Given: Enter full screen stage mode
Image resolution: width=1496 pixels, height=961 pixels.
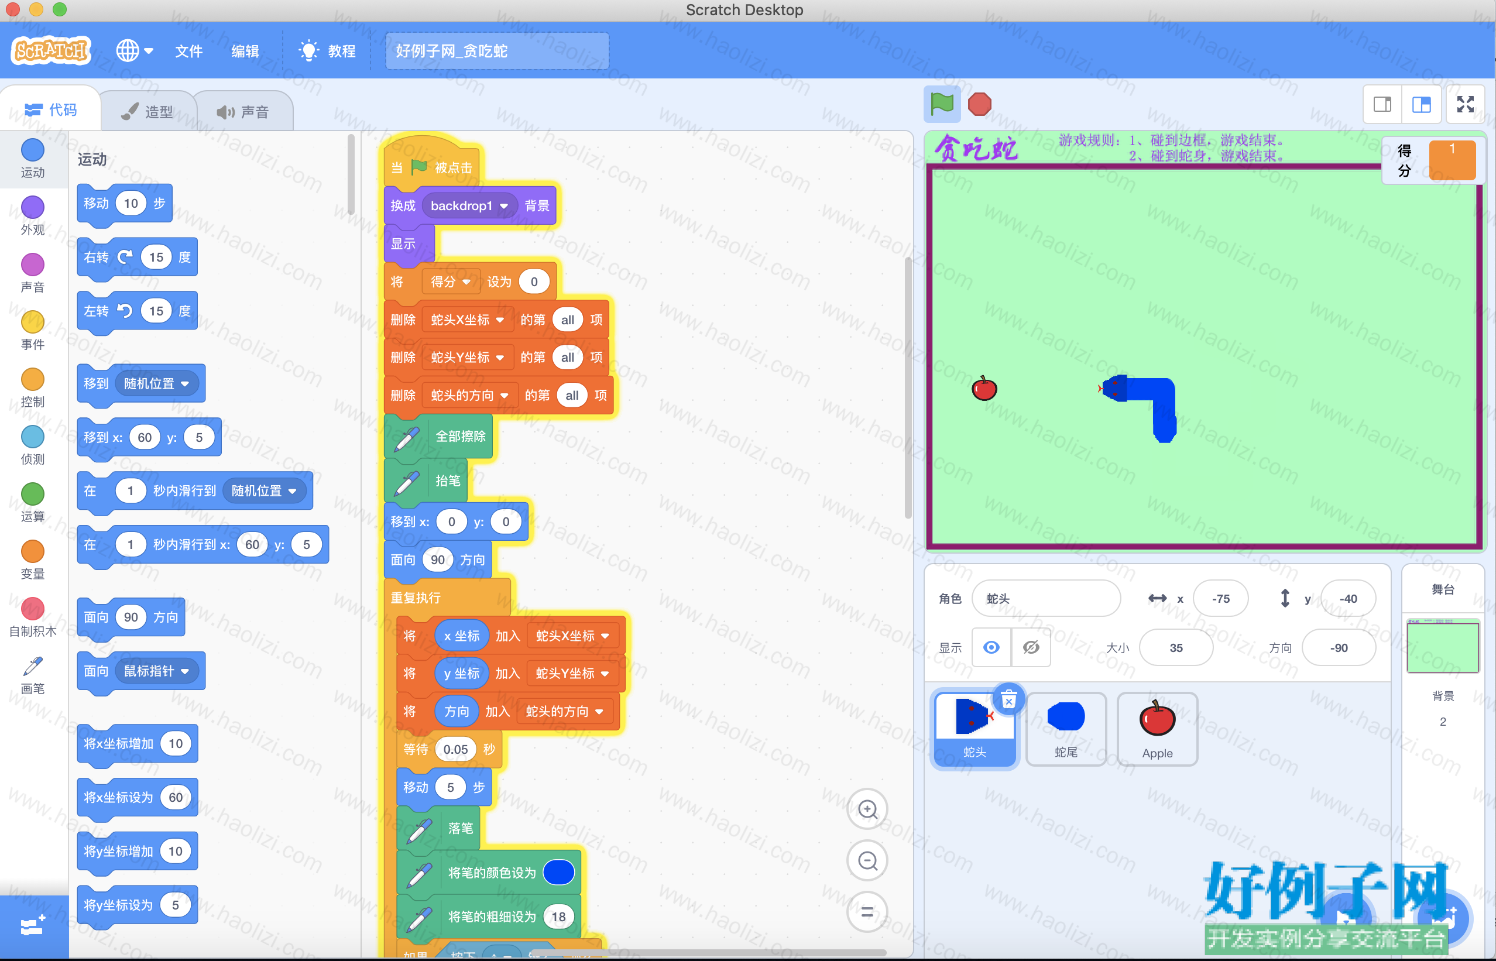Looking at the screenshot, I should (x=1466, y=104).
